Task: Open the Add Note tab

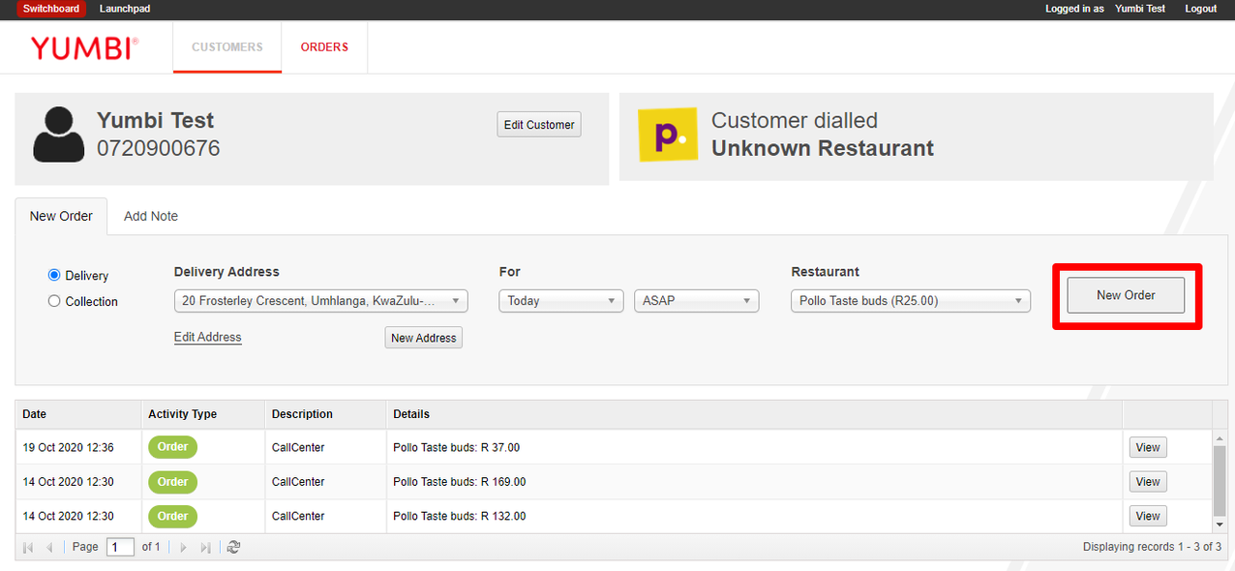Action: point(151,216)
